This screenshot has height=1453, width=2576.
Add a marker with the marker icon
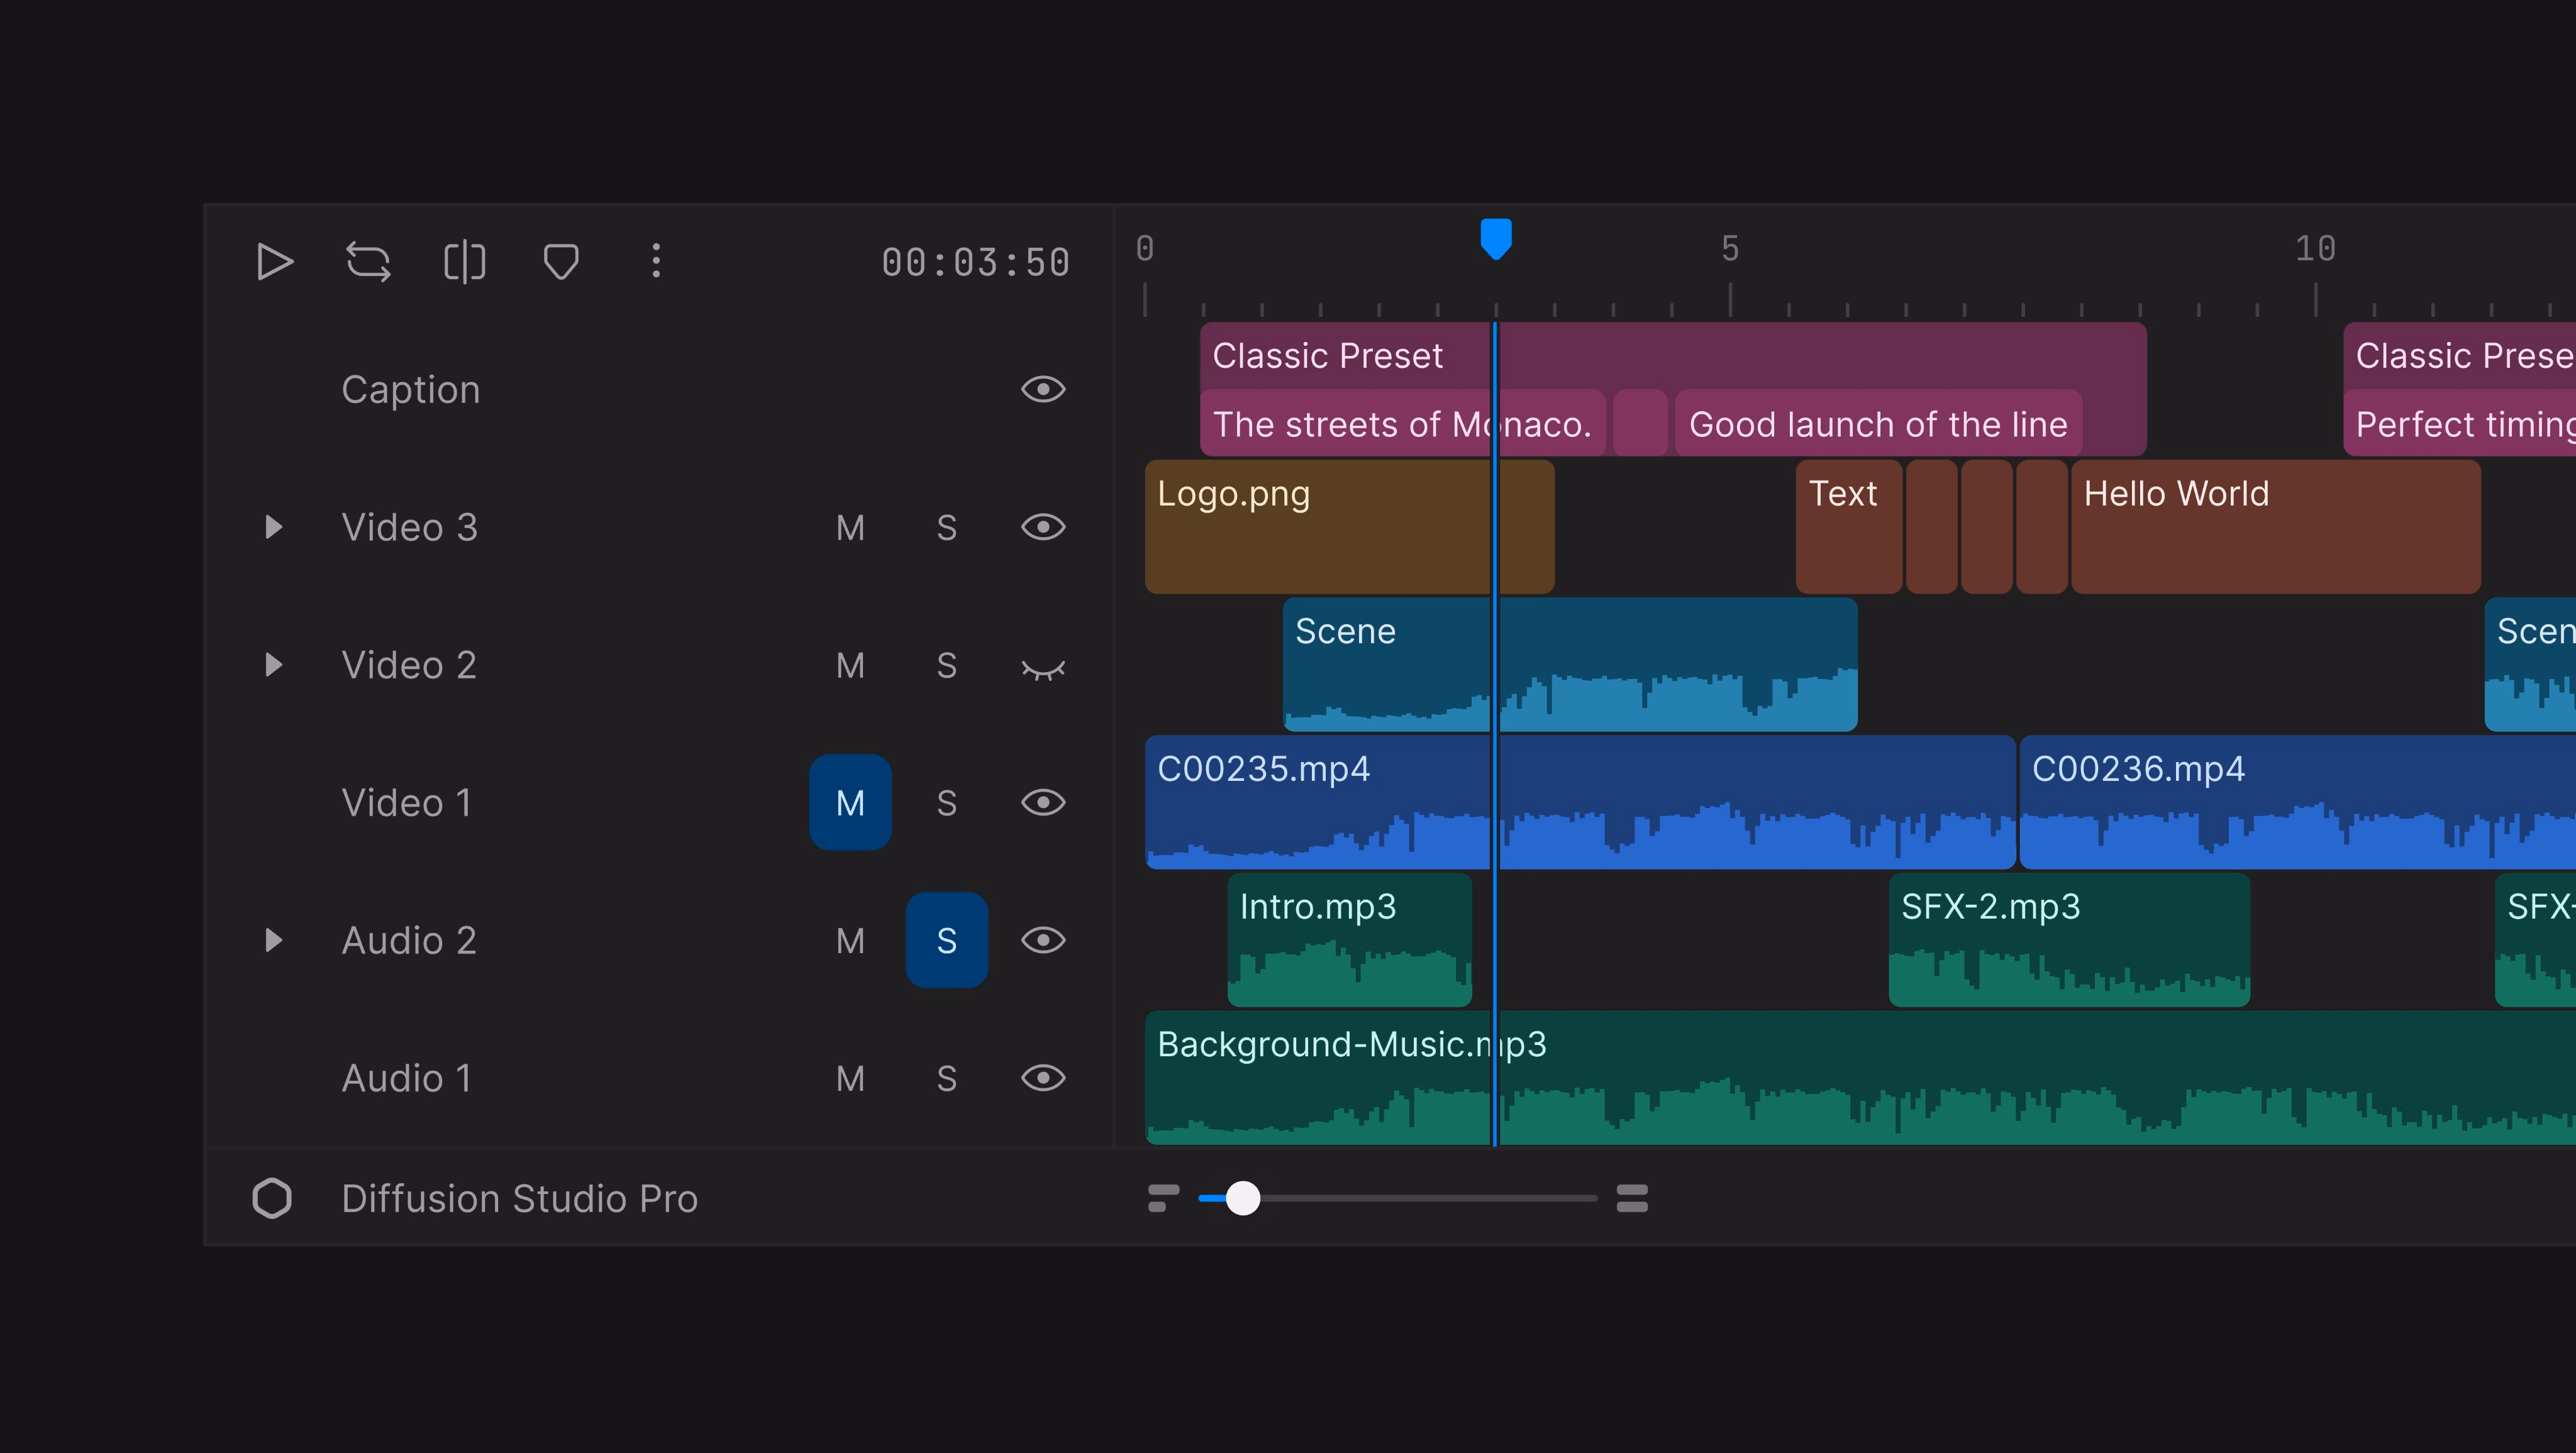coord(561,262)
